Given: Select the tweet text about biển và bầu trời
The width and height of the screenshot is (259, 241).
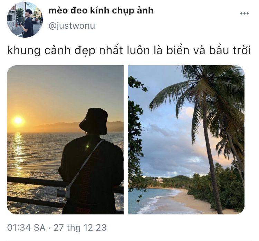Looking at the screenshot, I should pos(129,51).
